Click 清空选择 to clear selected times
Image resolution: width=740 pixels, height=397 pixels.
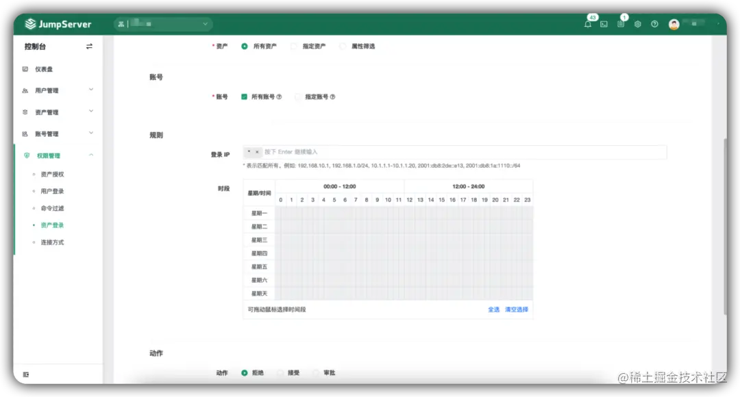coord(516,309)
